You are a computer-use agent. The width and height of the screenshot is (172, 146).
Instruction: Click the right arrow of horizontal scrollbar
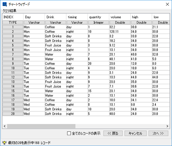point(167,126)
